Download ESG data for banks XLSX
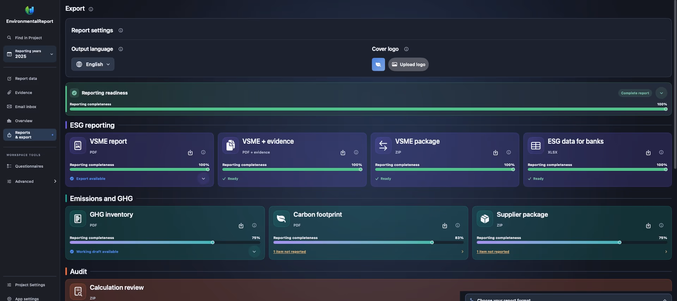The image size is (677, 301). (x=648, y=153)
